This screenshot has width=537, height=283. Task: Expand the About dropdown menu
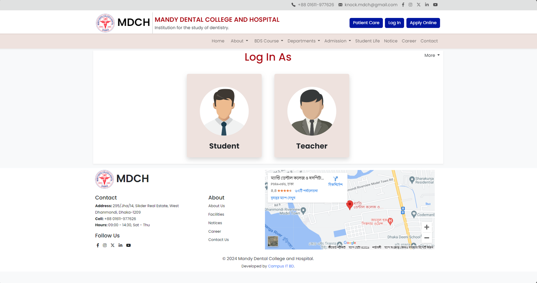(x=239, y=41)
